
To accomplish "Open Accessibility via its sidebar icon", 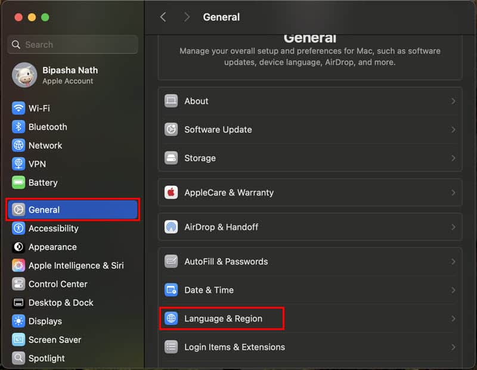I will [x=18, y=228].
